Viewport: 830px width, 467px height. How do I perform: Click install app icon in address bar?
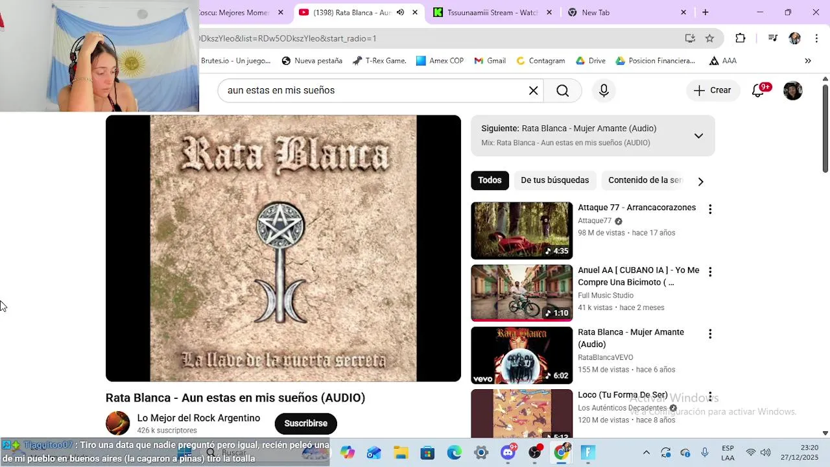690,38
